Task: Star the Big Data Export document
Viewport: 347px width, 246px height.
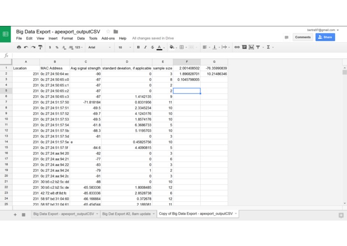Action: (108, 31)
